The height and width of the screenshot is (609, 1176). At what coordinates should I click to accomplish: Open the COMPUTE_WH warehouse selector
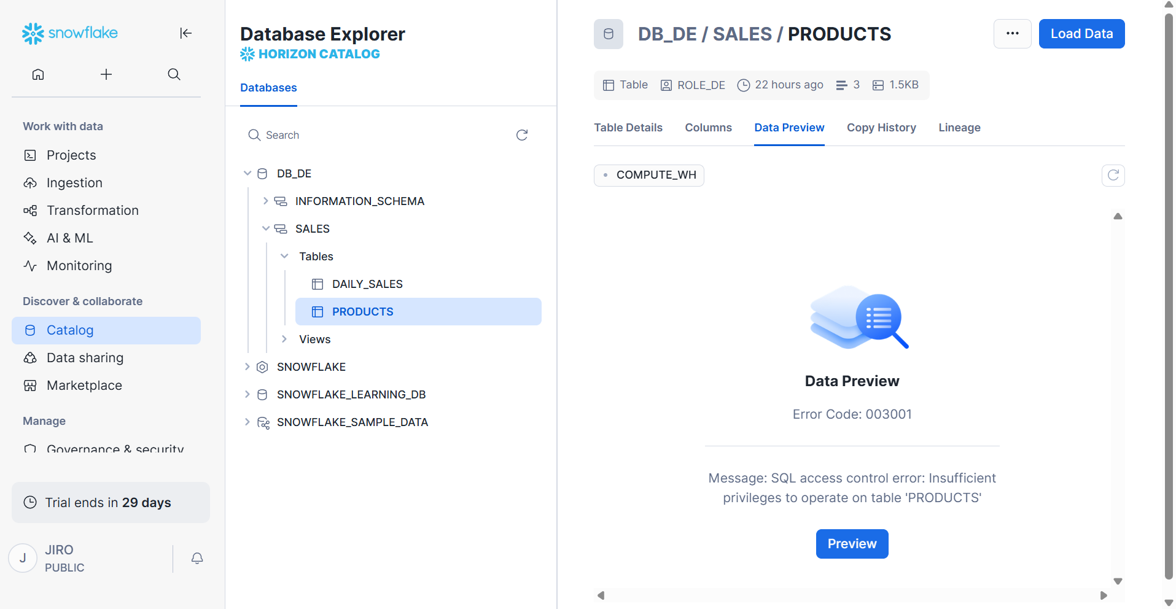pyautogui.click(x=649, y=176)
